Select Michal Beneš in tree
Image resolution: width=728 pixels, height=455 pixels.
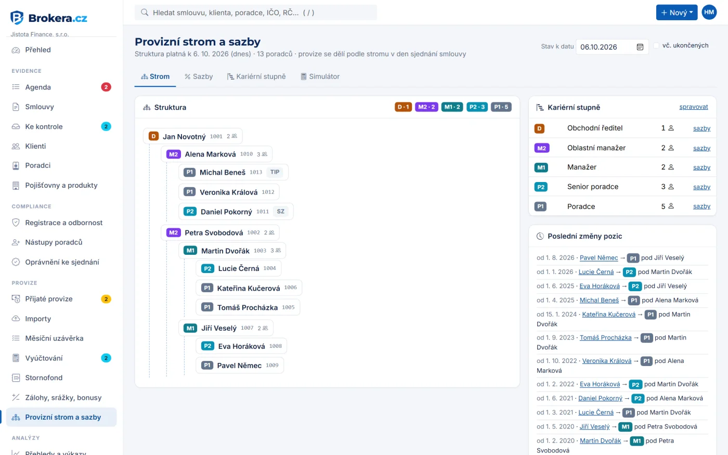233,172
